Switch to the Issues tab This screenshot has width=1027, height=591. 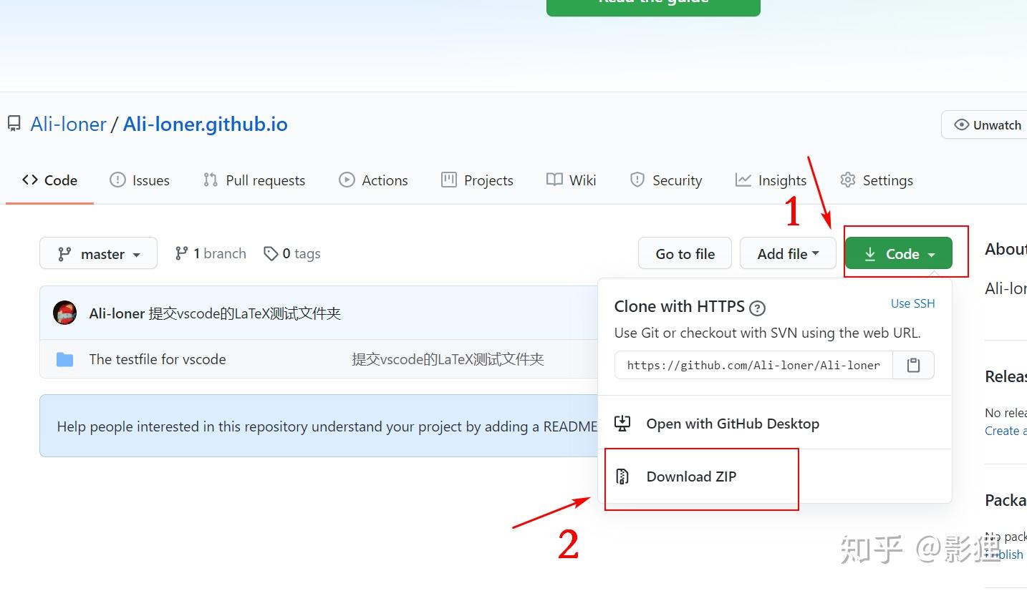click(140, 180)
